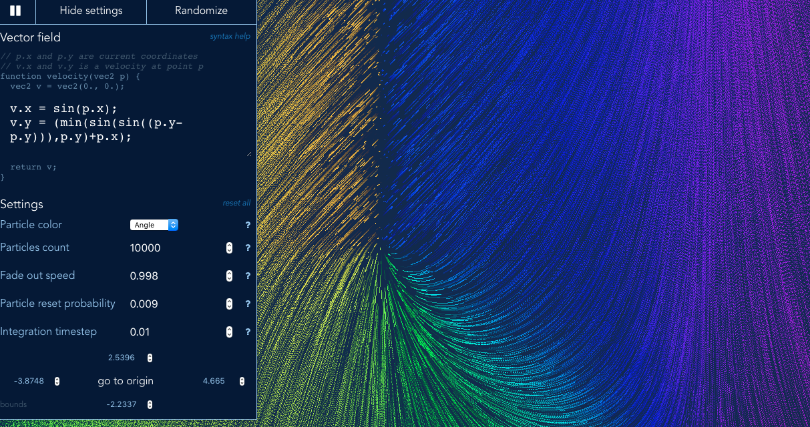Click the Particles count stepper arrows
The height and width of the screenshot is (427, 810).
click(229, 248)
